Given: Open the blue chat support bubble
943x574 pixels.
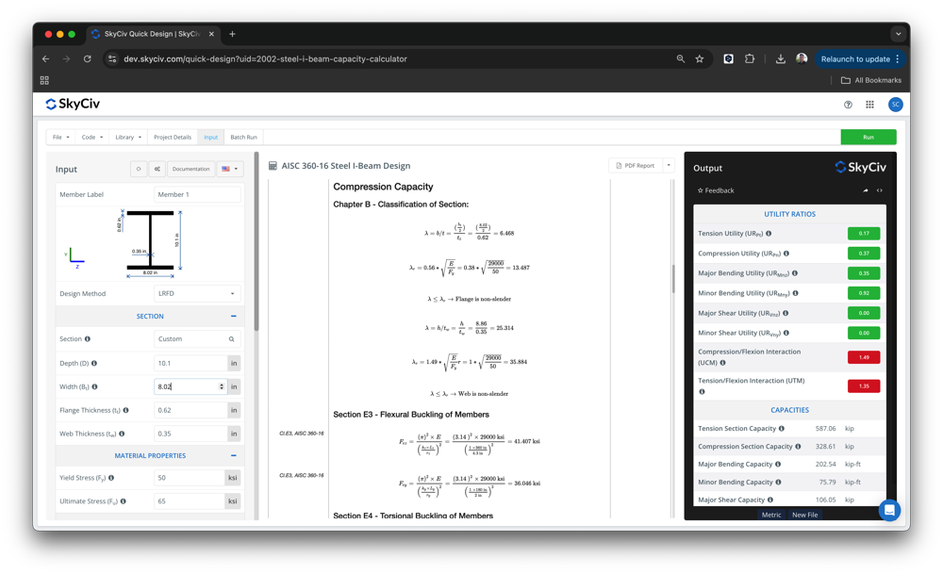Looking at the screenshot, I should [888, 510].
